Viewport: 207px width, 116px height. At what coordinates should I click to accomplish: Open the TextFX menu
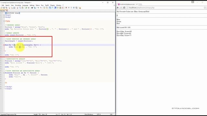coord(47,5)
